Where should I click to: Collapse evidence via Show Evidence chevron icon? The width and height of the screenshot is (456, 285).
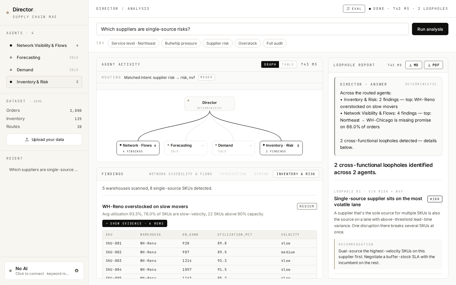(x=107, y=224)
